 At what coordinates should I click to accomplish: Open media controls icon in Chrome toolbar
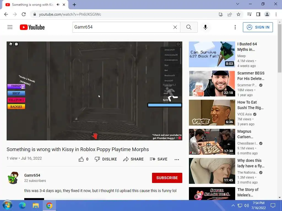pos(249,14)
